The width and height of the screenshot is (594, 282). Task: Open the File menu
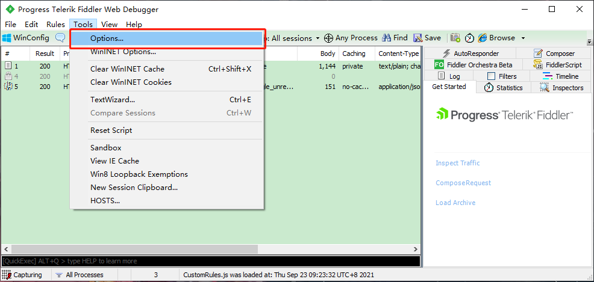(x=11, y=25)
